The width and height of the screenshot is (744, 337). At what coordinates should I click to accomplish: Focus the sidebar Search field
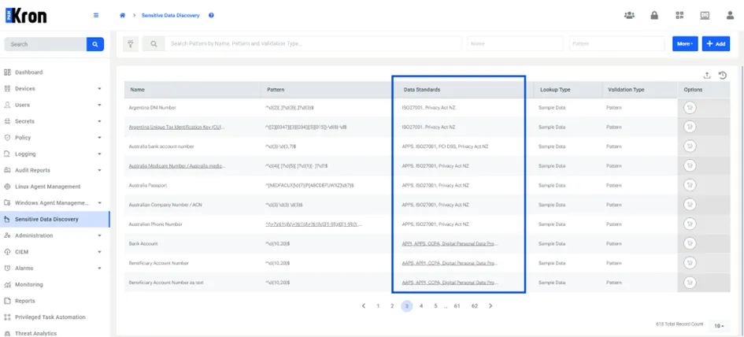(45, 44)
